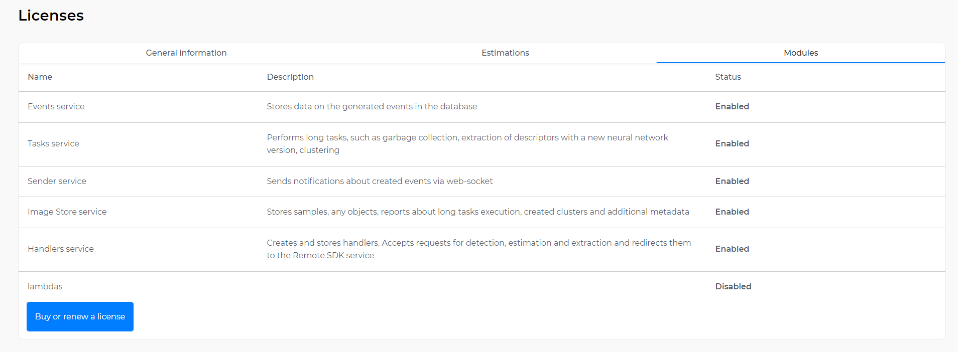The width and height of the screenshot is (958, 352).
Task: Select the Modules tab
Action: tap(800, 53)
